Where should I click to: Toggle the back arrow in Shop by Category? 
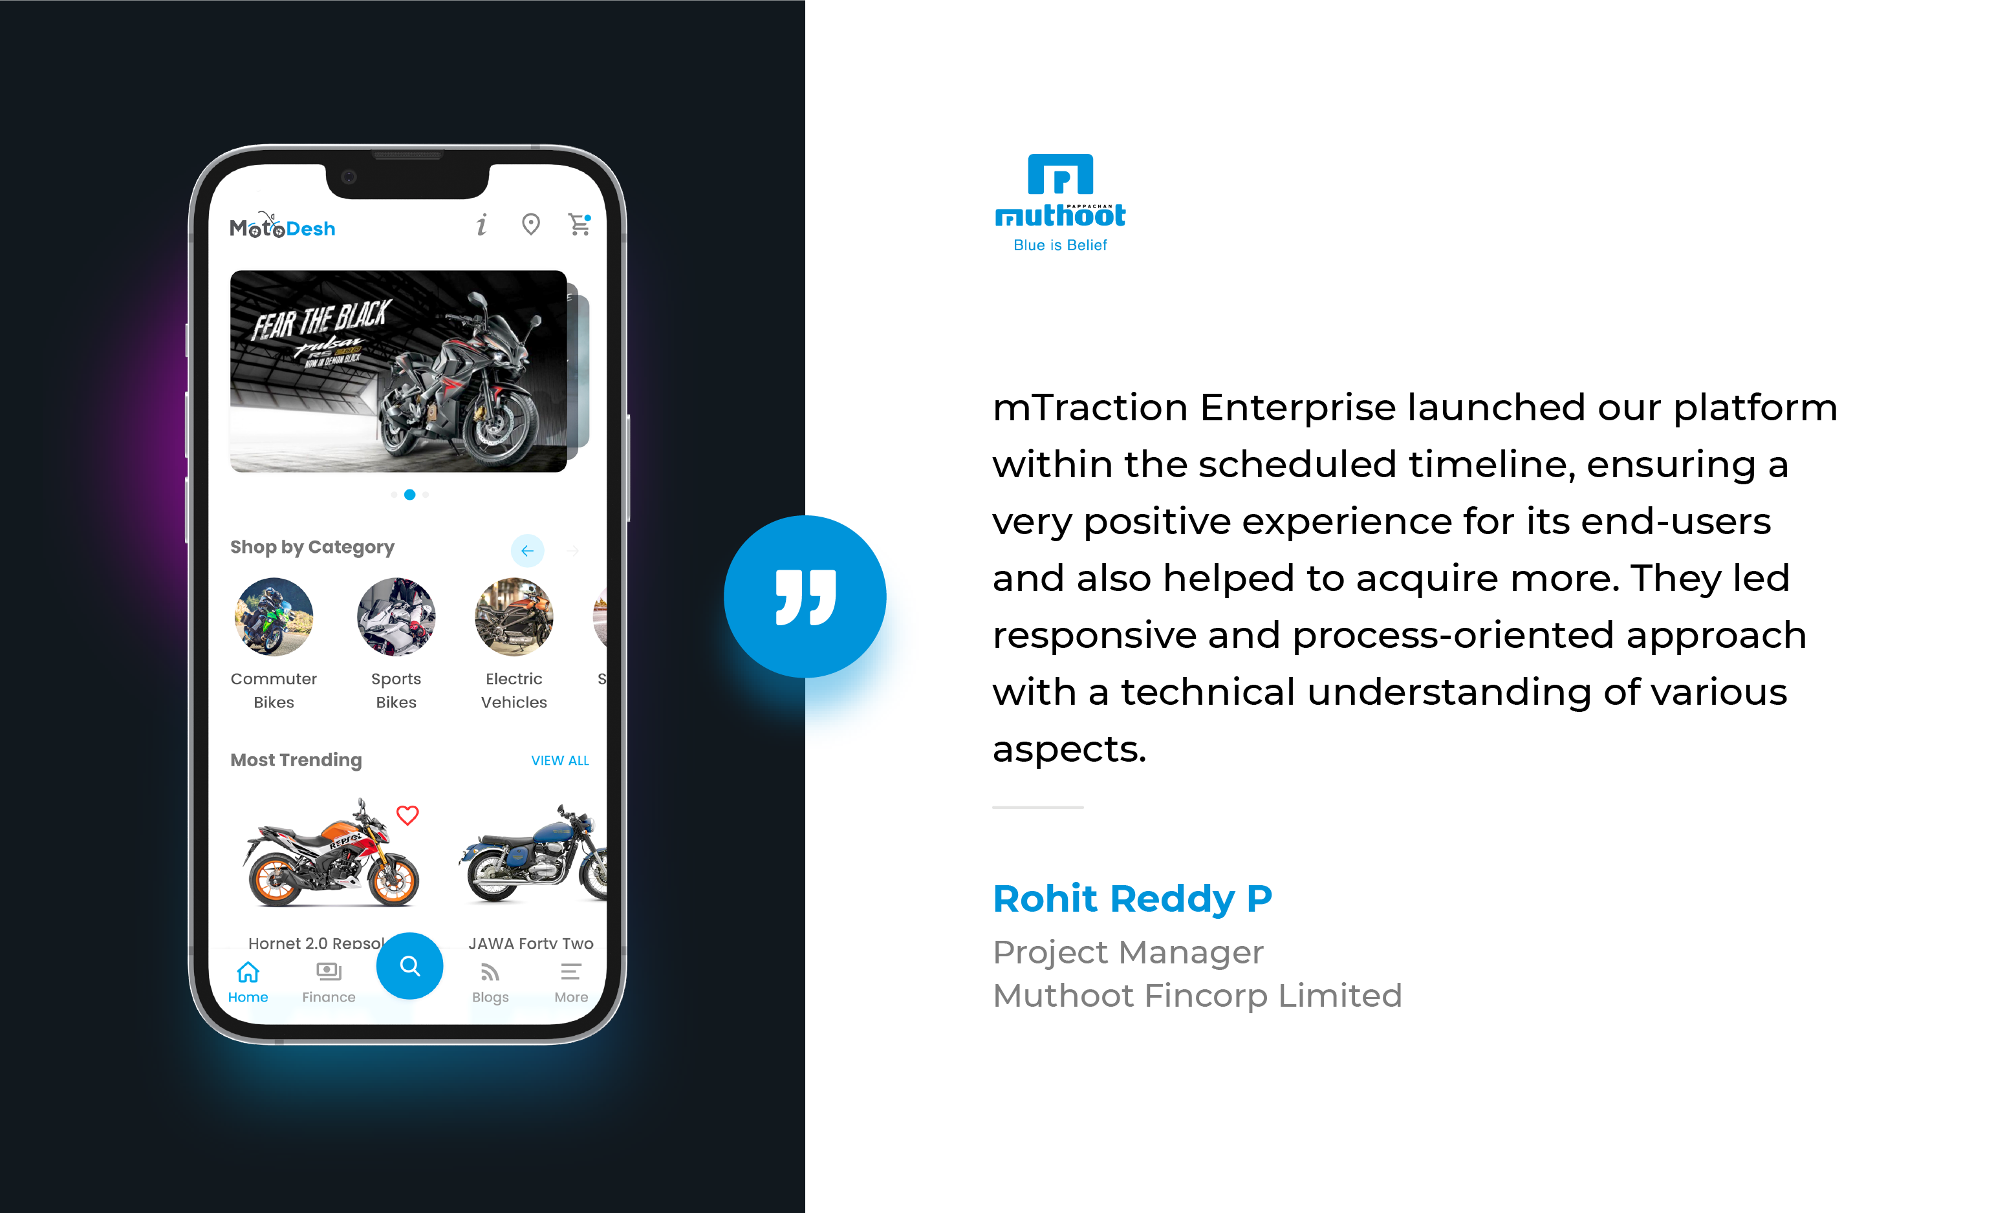click(527, 548)
